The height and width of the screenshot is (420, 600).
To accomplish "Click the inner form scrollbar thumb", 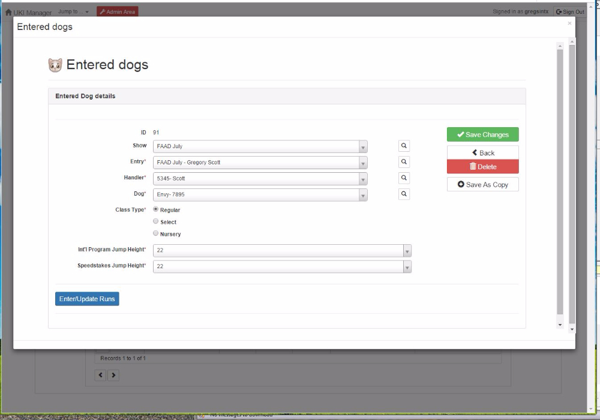I will coord(560,182).
